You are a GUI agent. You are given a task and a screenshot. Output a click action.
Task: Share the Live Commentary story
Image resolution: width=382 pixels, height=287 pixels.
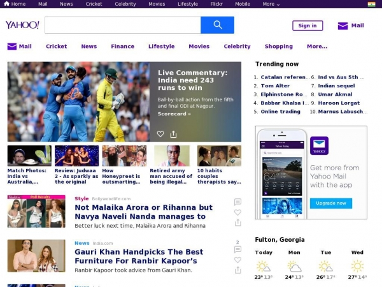coord(173,134)
